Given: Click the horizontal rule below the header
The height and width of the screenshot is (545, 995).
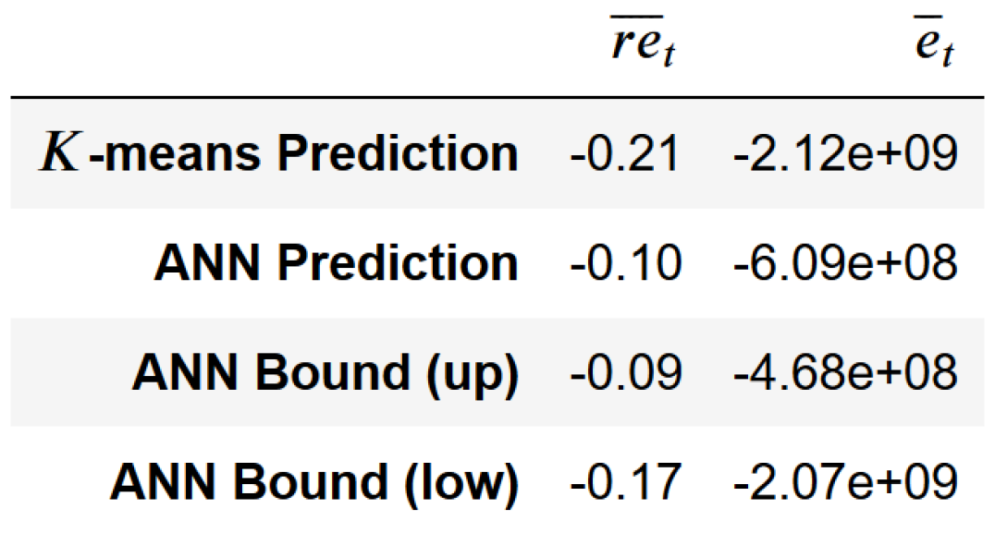Looking at the screenshot, I should [x=497, y=97].
